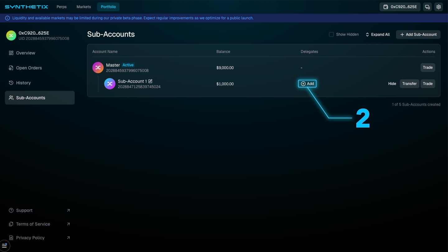Open the Perps page

(x=61, y=7)
